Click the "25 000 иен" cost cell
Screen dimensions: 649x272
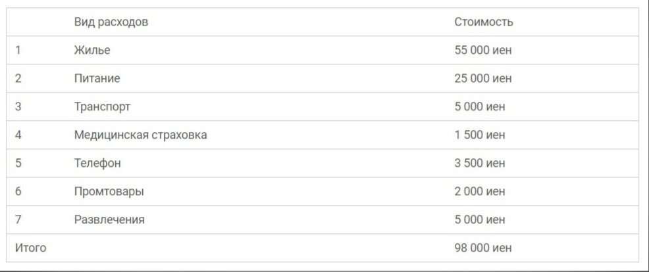[x=482, y=78]
